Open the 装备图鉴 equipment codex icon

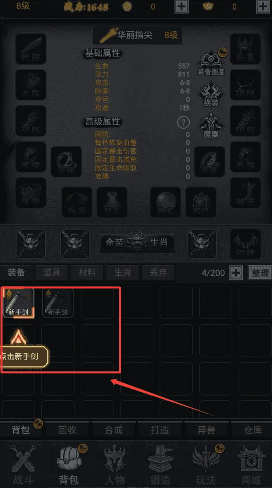pyautogui.click(x=211, y=62)
